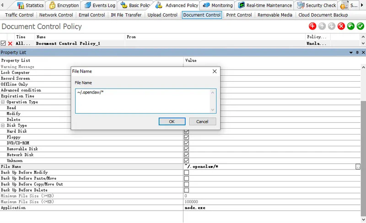Open the Security Check tab
The height and width of the screenshot is (223, 366).
coord(317,5)
